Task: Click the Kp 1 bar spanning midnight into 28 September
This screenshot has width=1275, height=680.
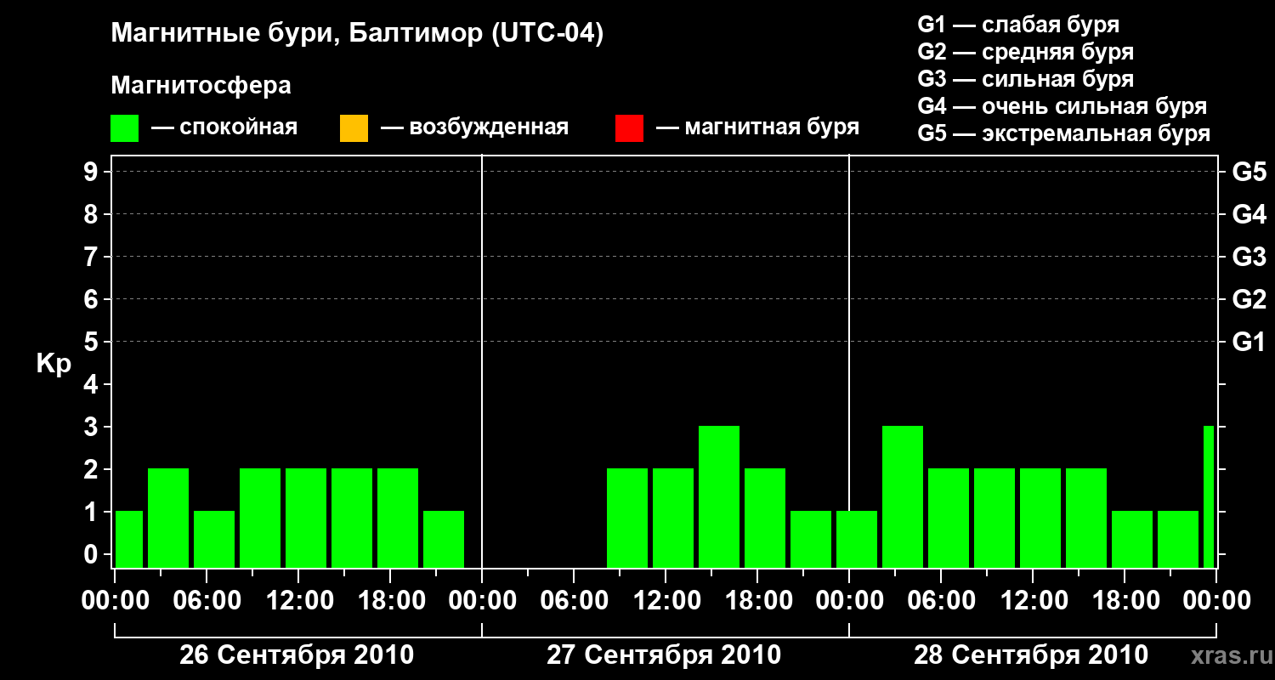Action: [x=857, y=540]
